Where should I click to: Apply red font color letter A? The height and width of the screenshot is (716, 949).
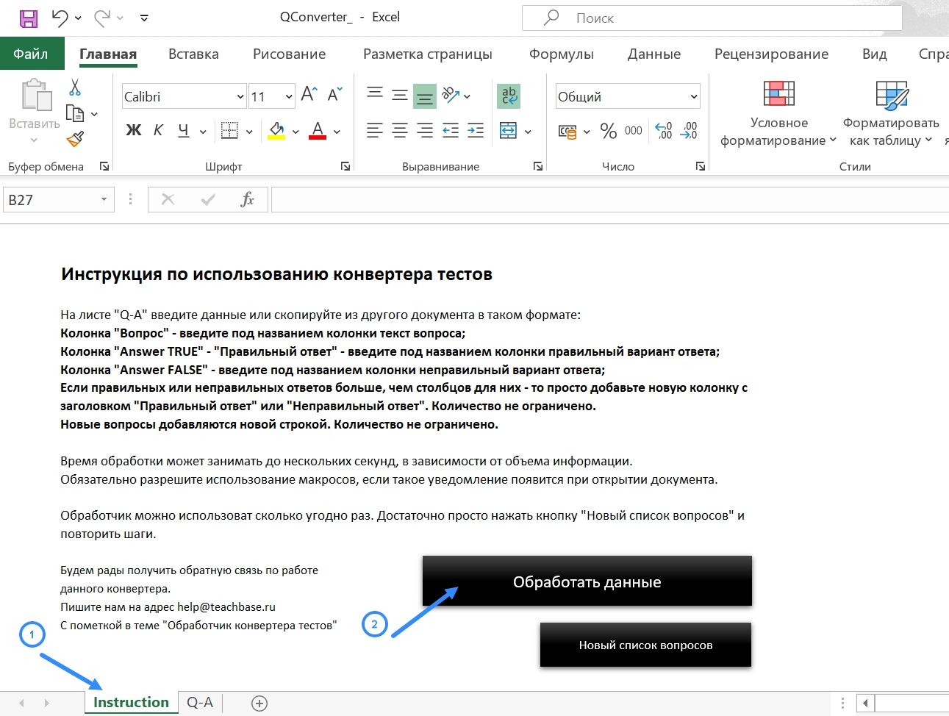[x=318, y=131]
